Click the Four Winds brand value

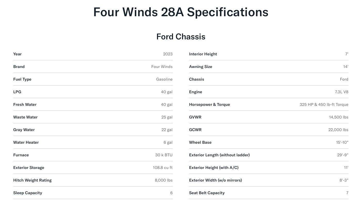[162, 67]
